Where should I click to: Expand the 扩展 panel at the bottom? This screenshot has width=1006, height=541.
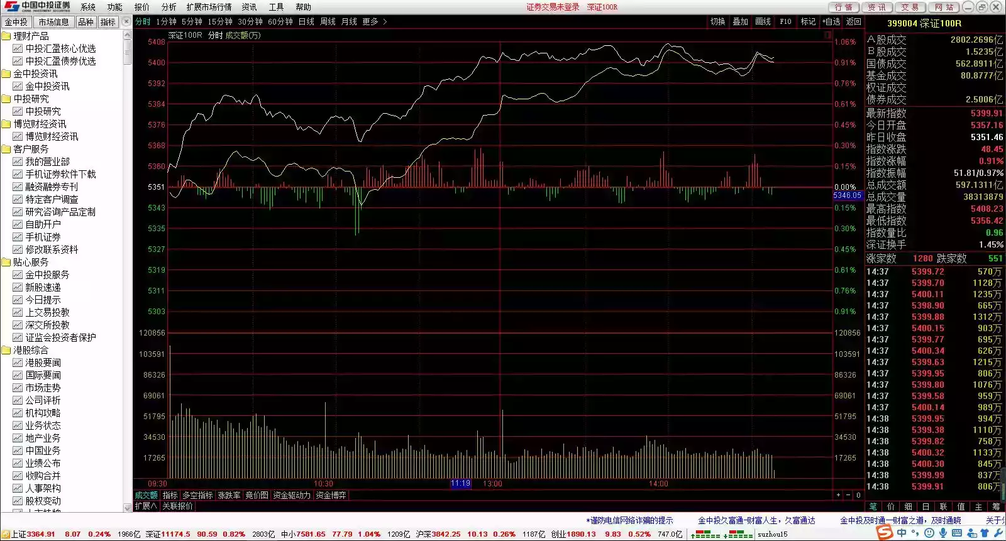click(x=146, y=506)
